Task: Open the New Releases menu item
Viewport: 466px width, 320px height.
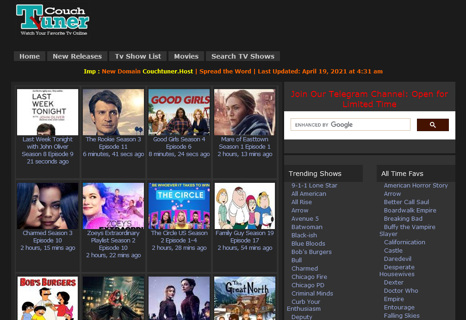Action: [77, 56]
